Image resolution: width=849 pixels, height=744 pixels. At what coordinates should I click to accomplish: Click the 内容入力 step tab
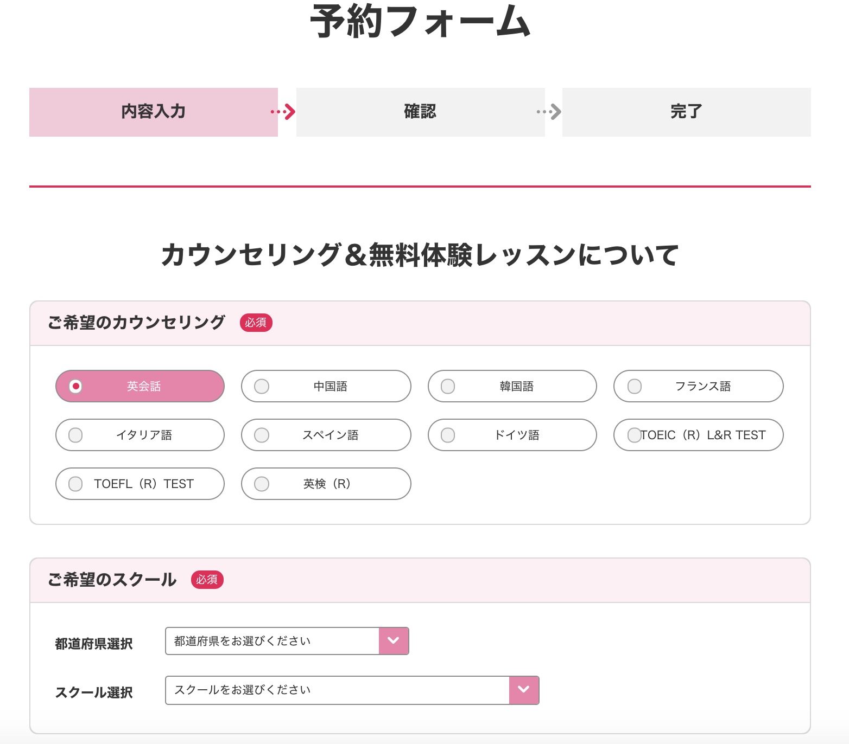[154, 112]
